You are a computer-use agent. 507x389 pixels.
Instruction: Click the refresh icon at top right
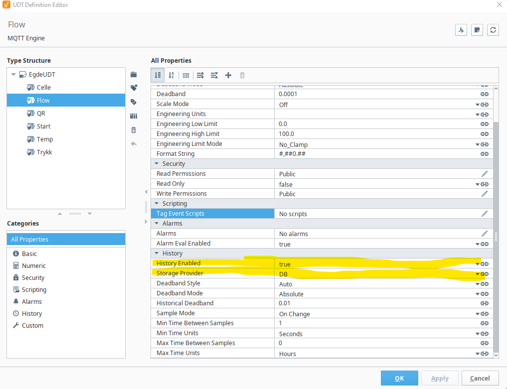(493, 30)
